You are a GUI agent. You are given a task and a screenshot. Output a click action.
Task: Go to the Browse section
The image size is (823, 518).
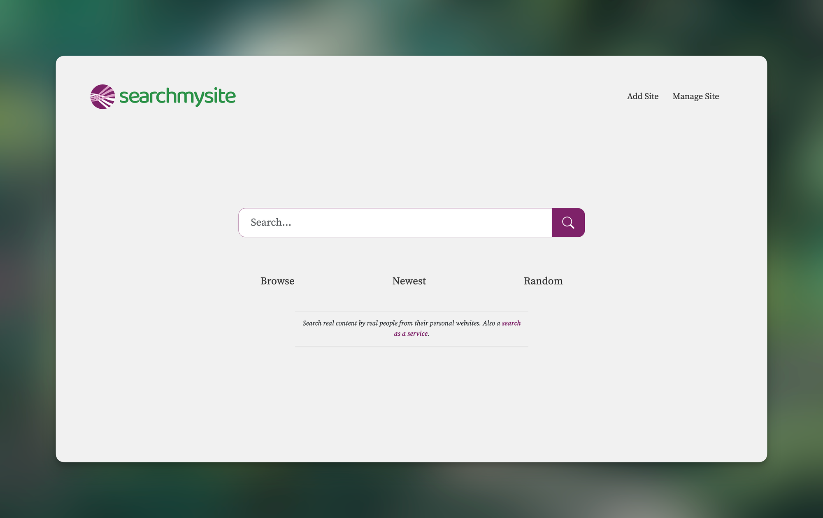point(277,281)
